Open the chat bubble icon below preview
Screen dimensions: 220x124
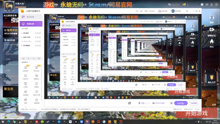point(130,103)
